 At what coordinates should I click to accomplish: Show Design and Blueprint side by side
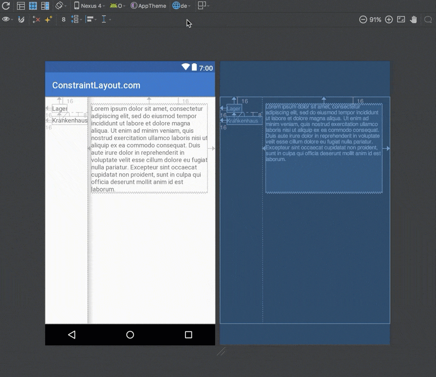click(x=45, y=6)
